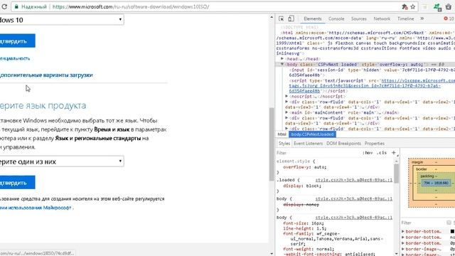Open the script src URL link in DOM

point(365,86)
